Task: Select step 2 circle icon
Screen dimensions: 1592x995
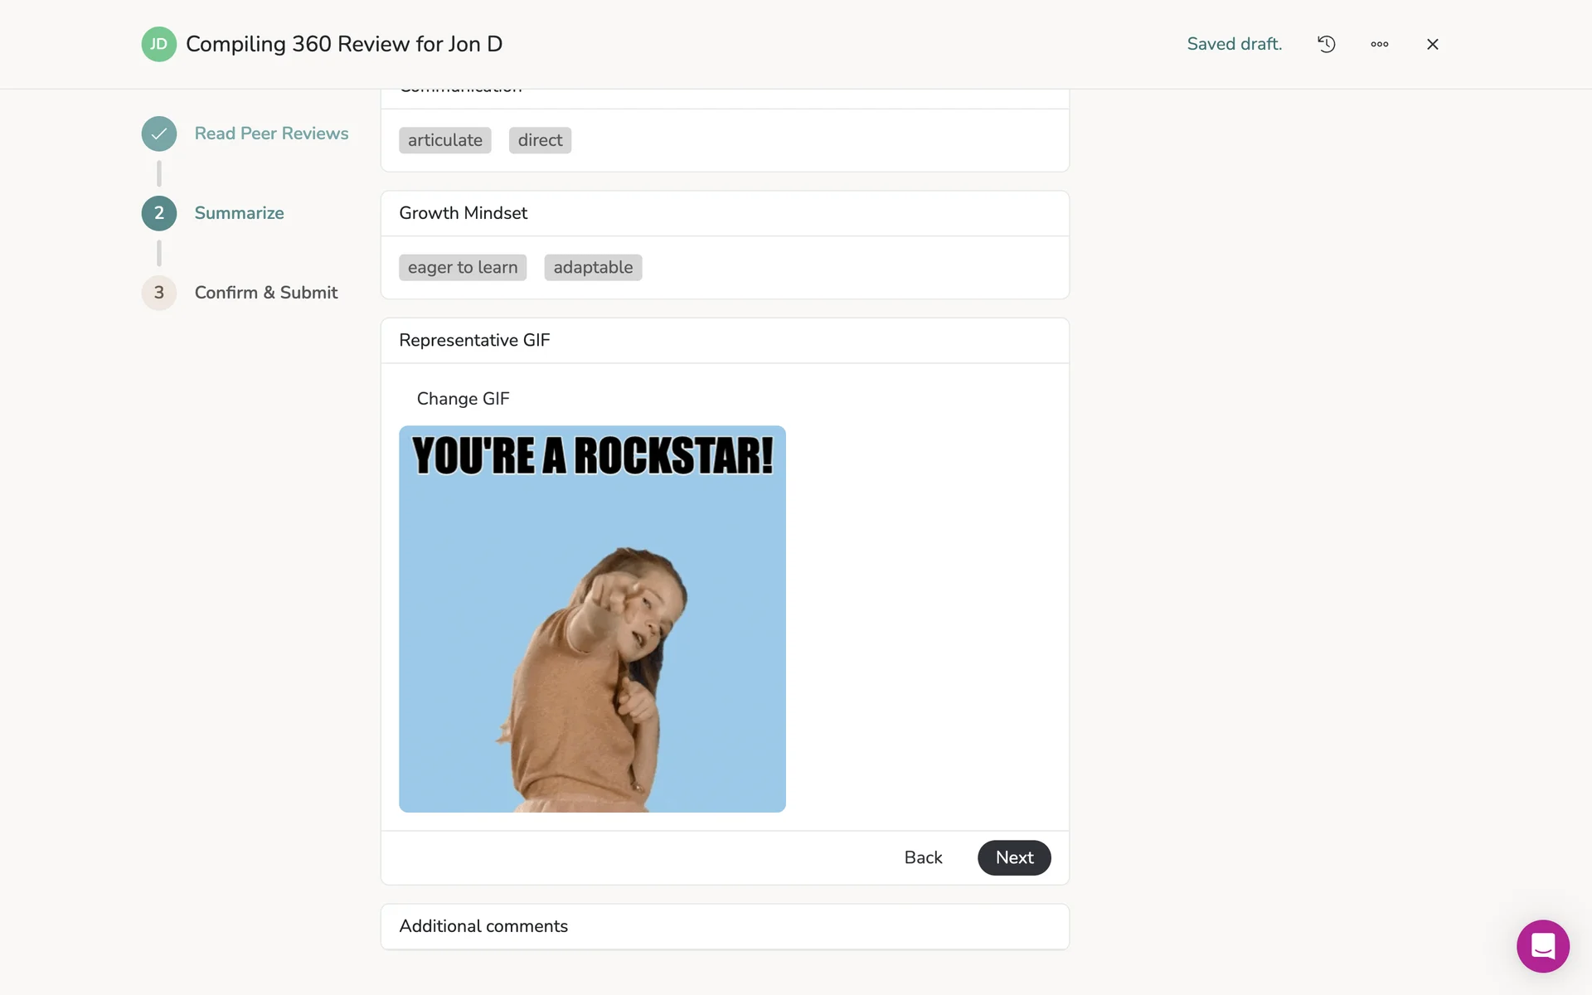Action: [158, 213]
